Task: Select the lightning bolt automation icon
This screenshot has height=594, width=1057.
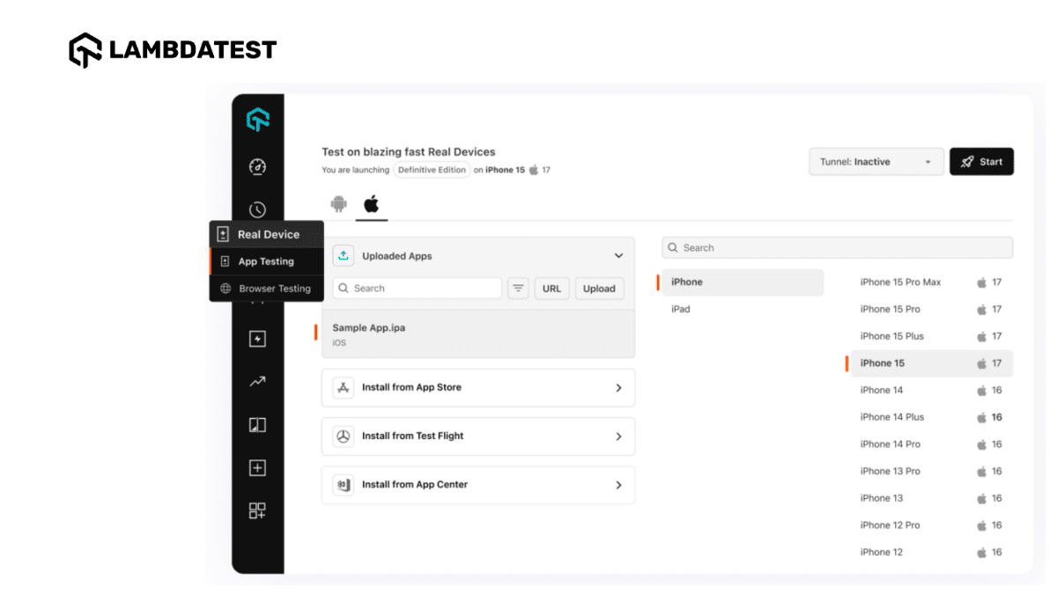Action: (x=256, y=338)
